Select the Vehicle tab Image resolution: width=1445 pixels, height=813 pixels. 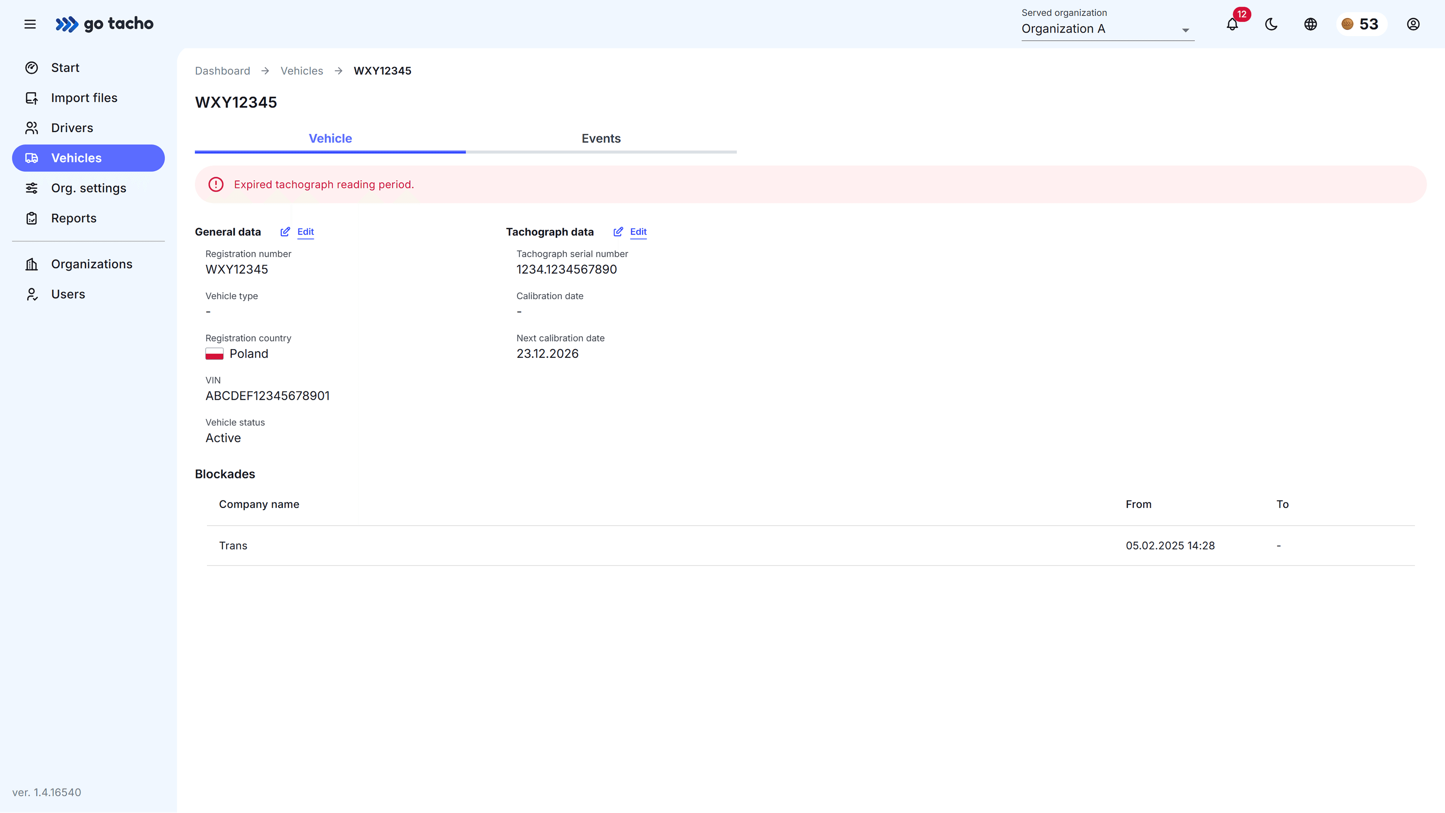330,138
